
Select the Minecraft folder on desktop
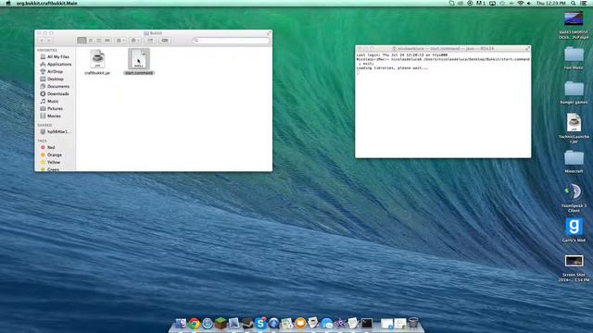pos(574,162)
